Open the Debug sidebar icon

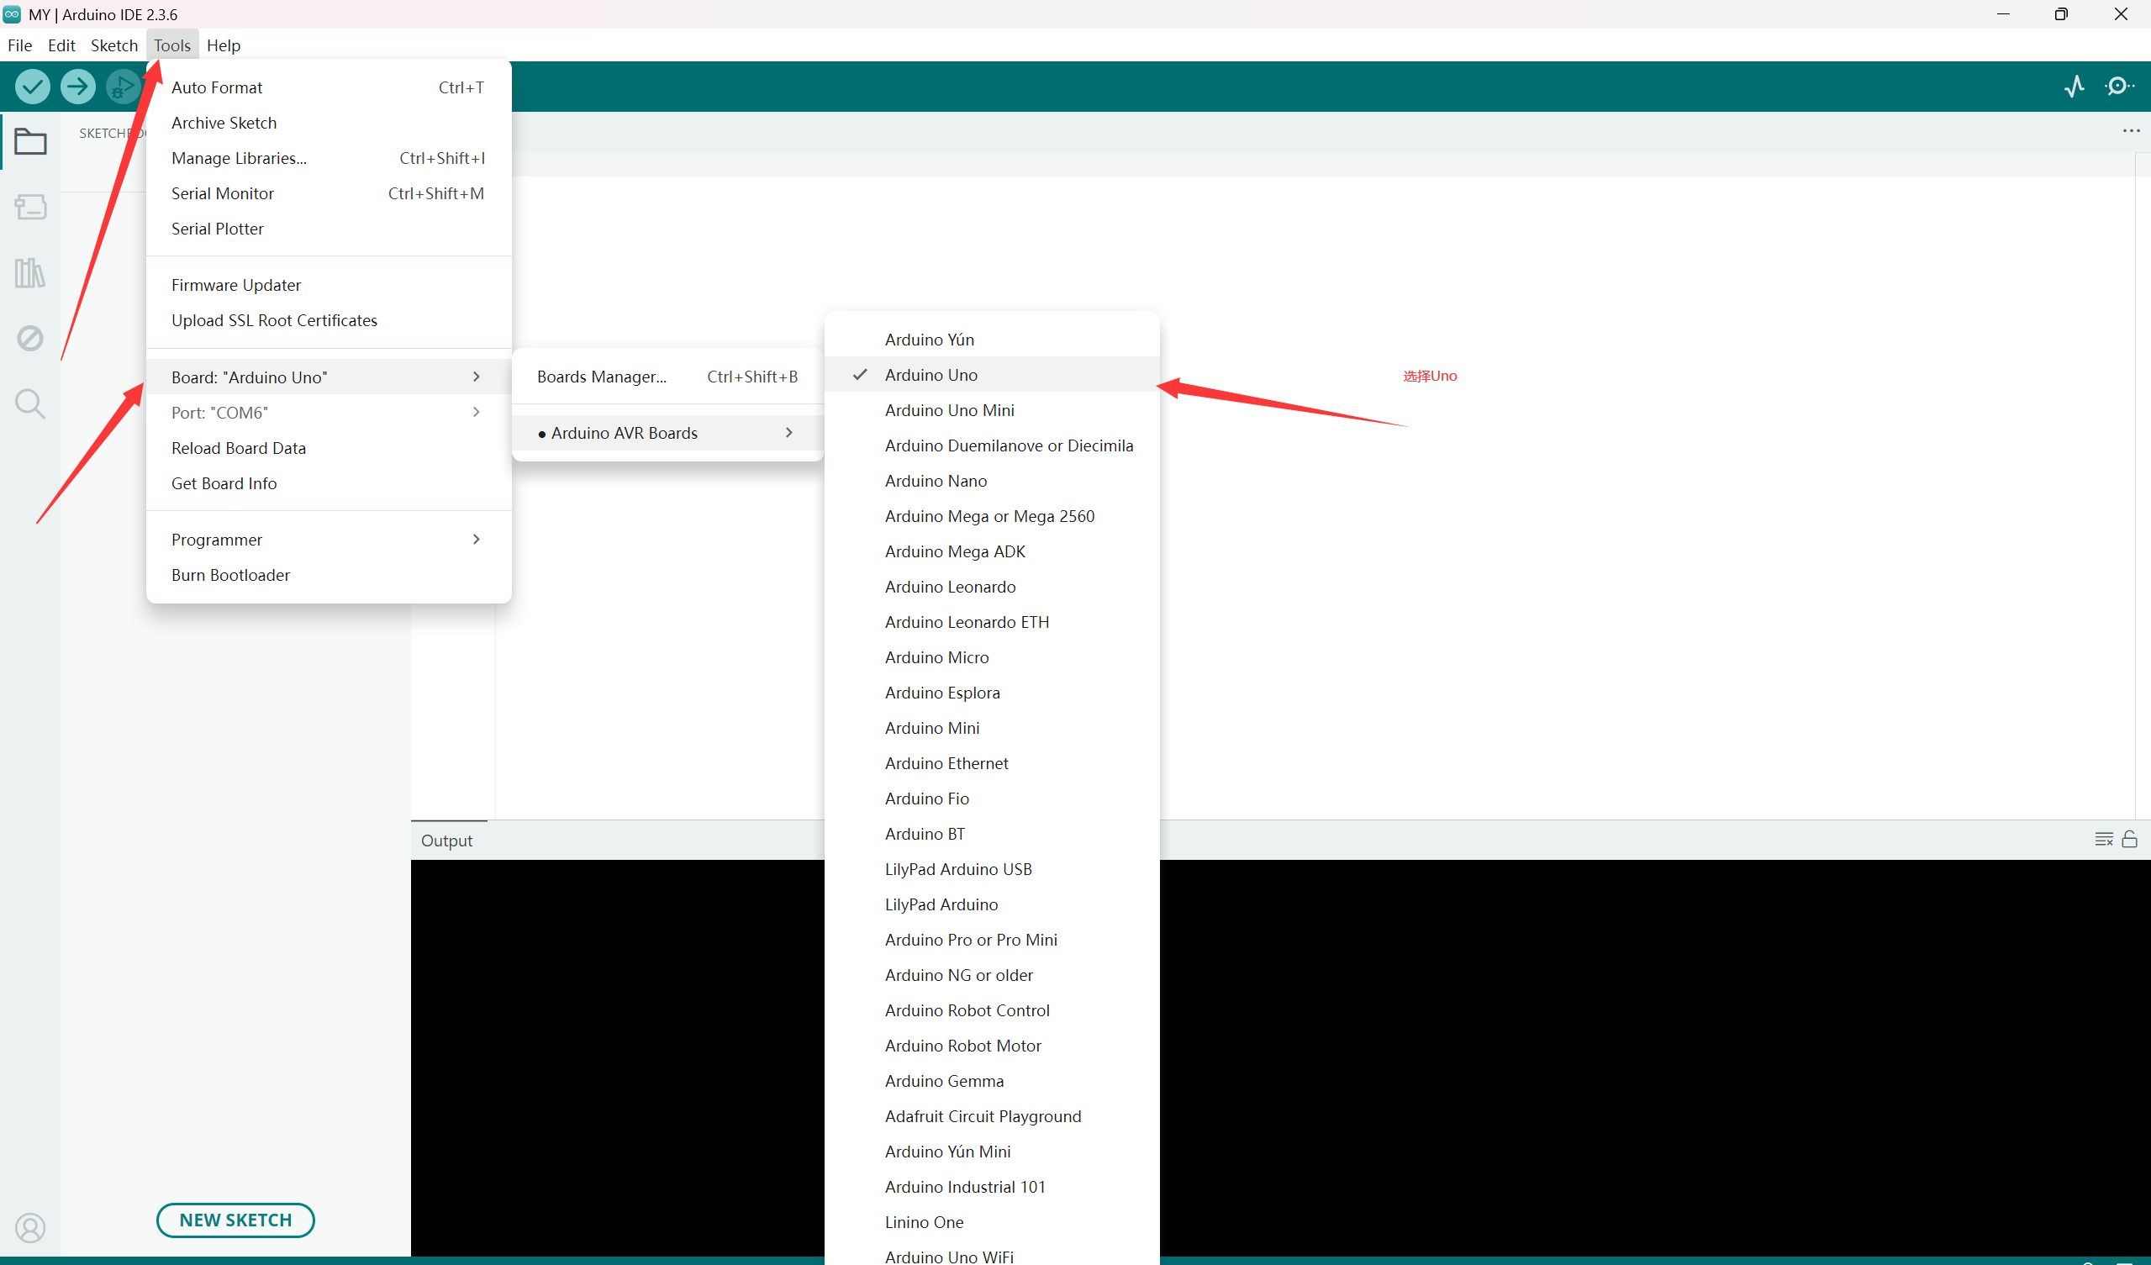tap(30, 338)
